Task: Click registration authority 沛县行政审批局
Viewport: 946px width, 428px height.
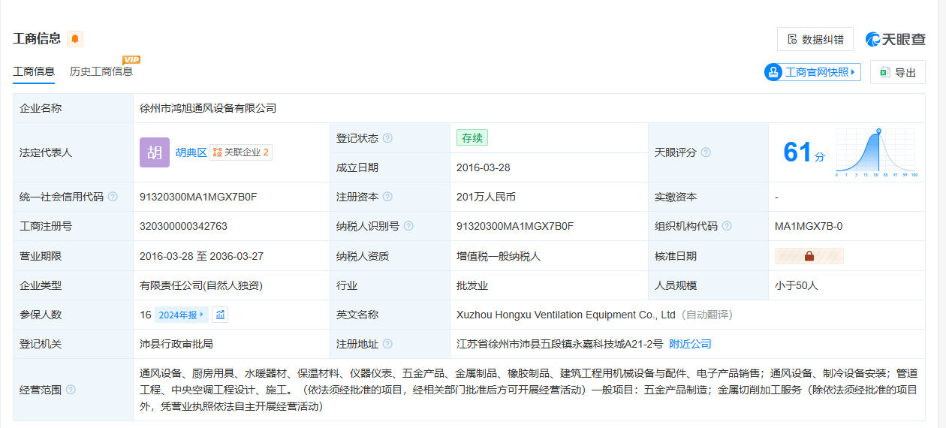Action: 176,344
